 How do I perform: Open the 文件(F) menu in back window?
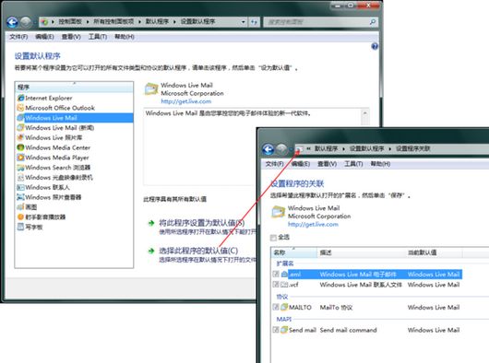18,37
